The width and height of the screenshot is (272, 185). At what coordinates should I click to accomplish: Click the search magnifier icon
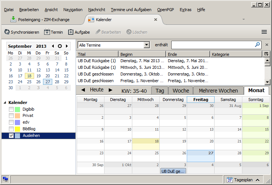[x=258, y=45]
